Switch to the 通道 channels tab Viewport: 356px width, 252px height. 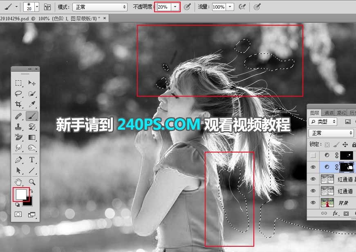(x=329, y=113)
